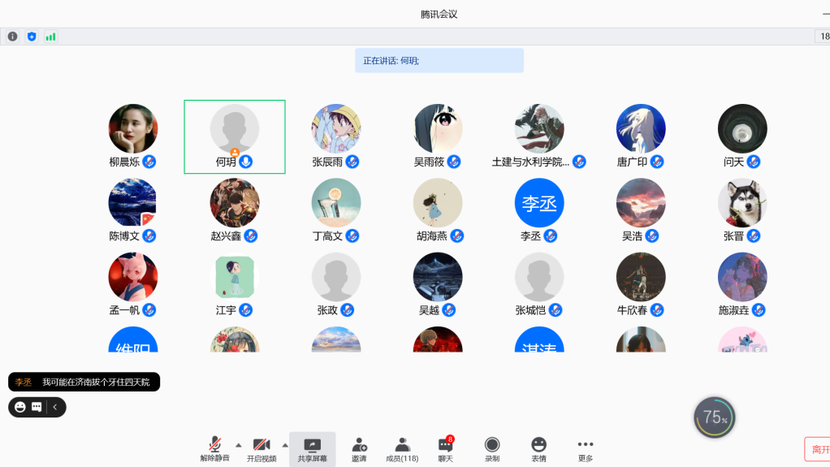The image size is (830, 467).
Task: Click the Invite (邀请) icon
Action: coord(359,448)
